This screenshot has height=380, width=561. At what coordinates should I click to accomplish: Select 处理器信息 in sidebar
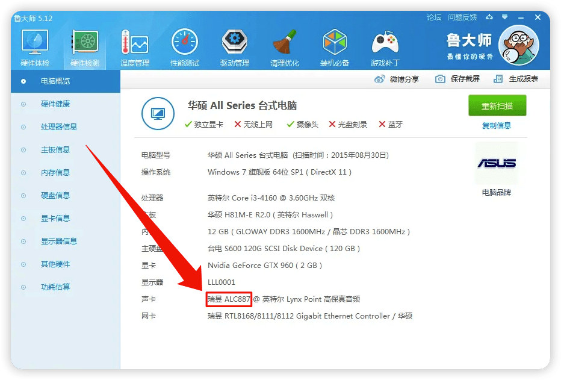click(66, 127)
